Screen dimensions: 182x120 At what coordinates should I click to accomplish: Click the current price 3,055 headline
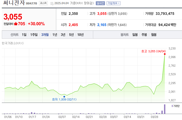[x=13, y=17]
